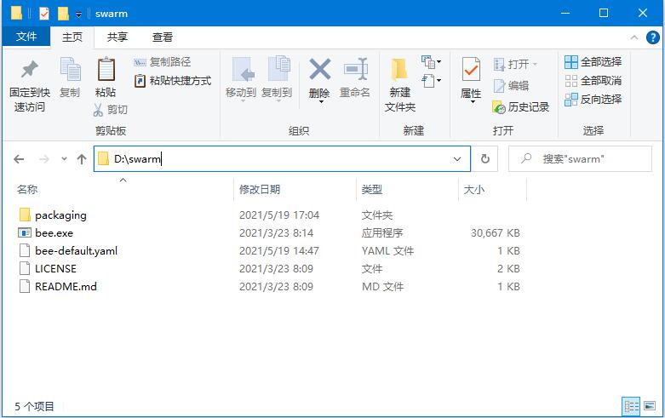Click Select All (全部选择)

pos(593,62)
